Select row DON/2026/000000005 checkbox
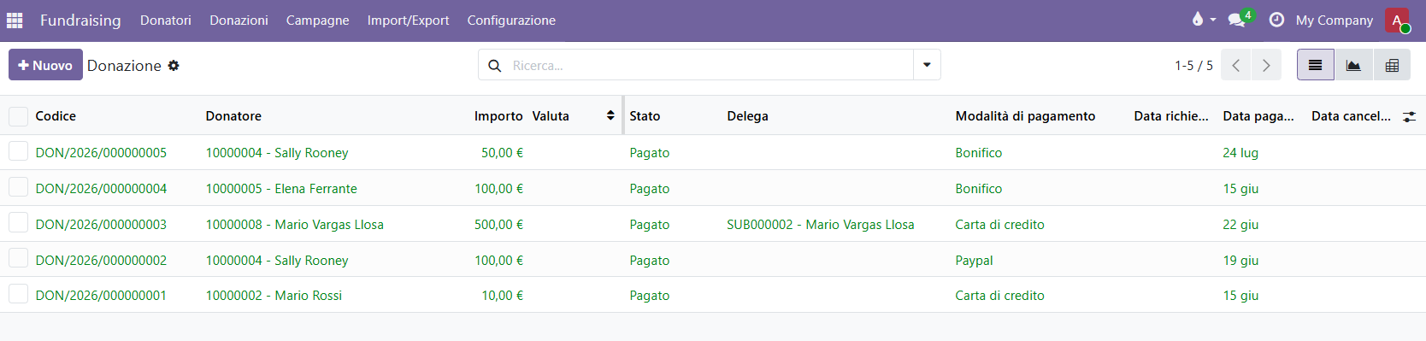This screenshot has height=341, width=1426. tap(18, 151)
